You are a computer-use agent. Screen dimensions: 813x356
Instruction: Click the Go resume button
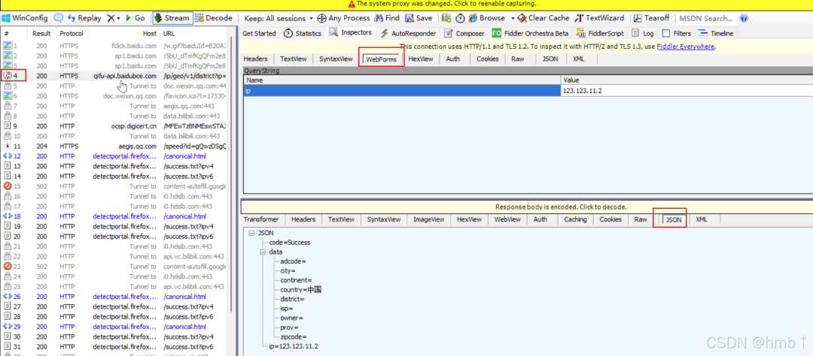135,18
